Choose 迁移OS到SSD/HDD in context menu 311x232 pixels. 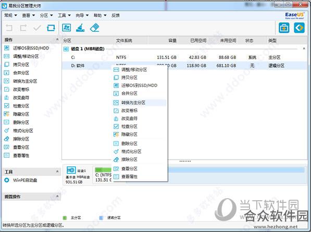(140, 85)
